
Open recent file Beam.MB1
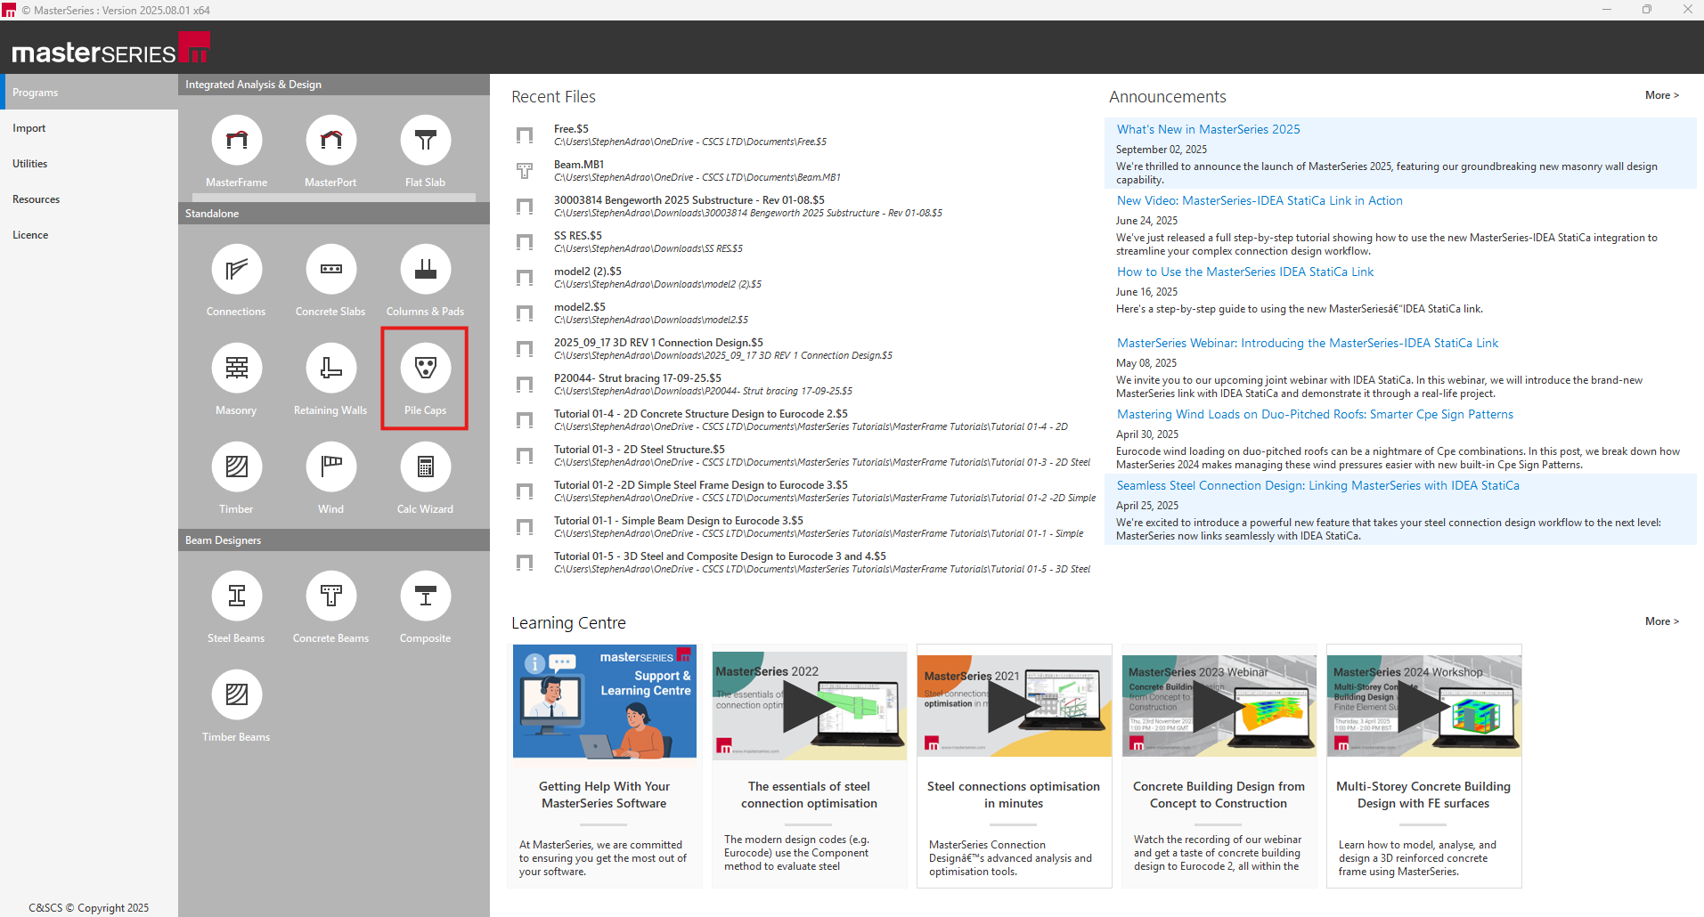tap(579, 165)
